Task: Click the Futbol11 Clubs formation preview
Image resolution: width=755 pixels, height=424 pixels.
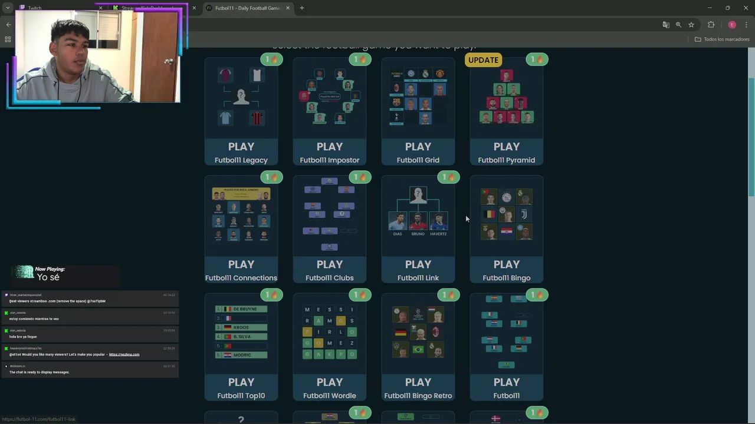Action: 330,215
